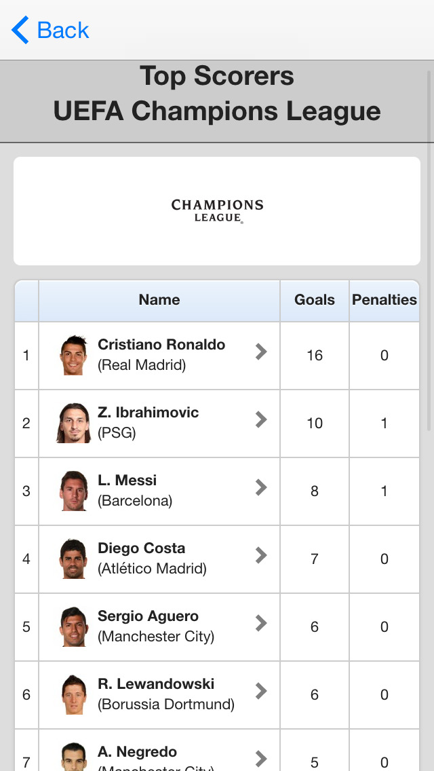This screenshot has height=771, width=434.
Task: Open Diego Costa row chevron
Action: [x=261, y=555]
